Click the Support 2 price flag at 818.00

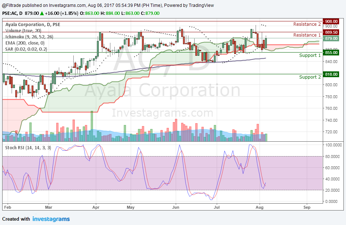pos(331,75)
